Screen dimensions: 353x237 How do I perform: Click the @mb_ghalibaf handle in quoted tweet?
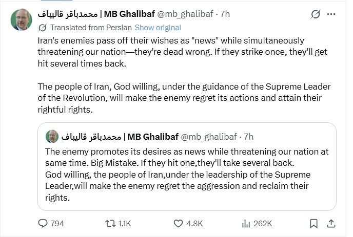point(210,137)
